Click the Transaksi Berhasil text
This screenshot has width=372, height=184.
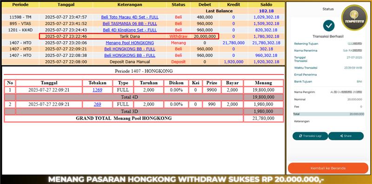point(329,37)
